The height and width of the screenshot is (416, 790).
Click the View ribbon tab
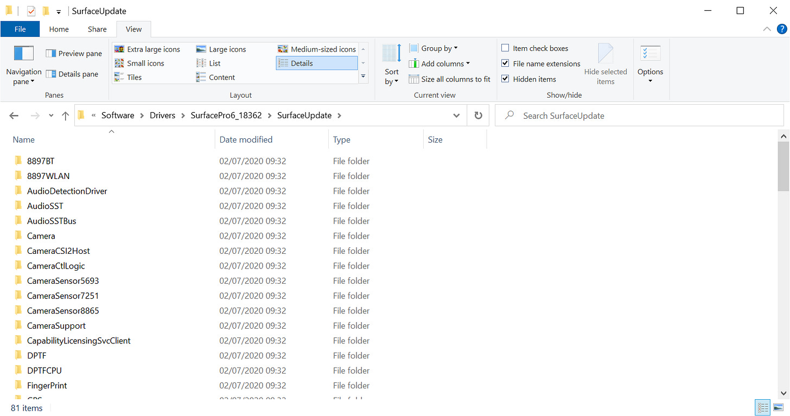133,29
